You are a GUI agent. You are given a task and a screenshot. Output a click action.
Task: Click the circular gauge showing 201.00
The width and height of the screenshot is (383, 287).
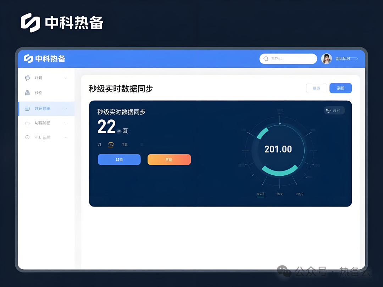click(278, 149)
